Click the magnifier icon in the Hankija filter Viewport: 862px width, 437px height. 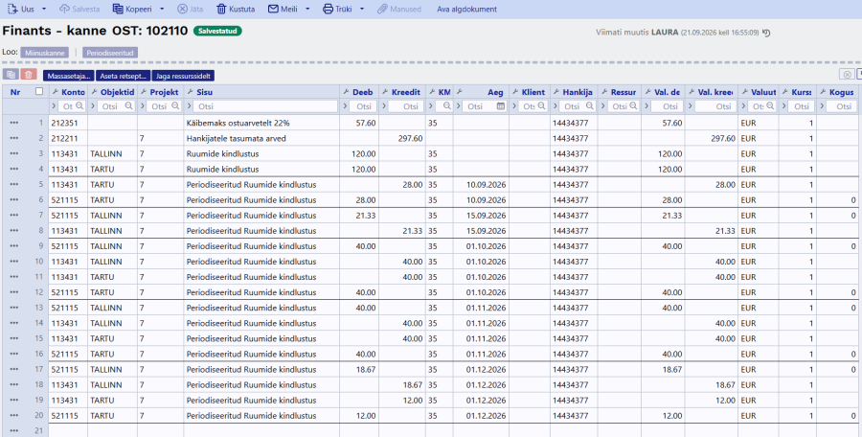coord(588,106)
